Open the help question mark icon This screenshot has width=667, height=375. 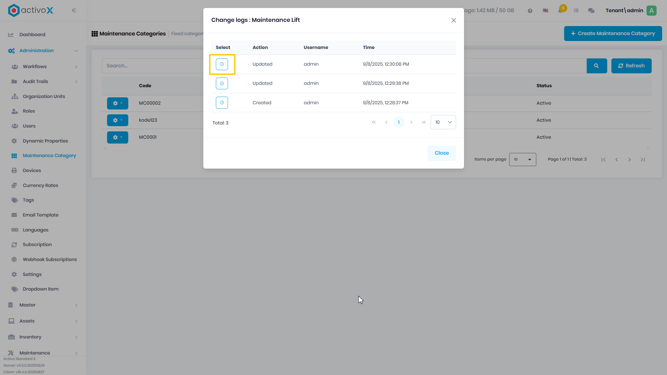click(x=530, y=11)
